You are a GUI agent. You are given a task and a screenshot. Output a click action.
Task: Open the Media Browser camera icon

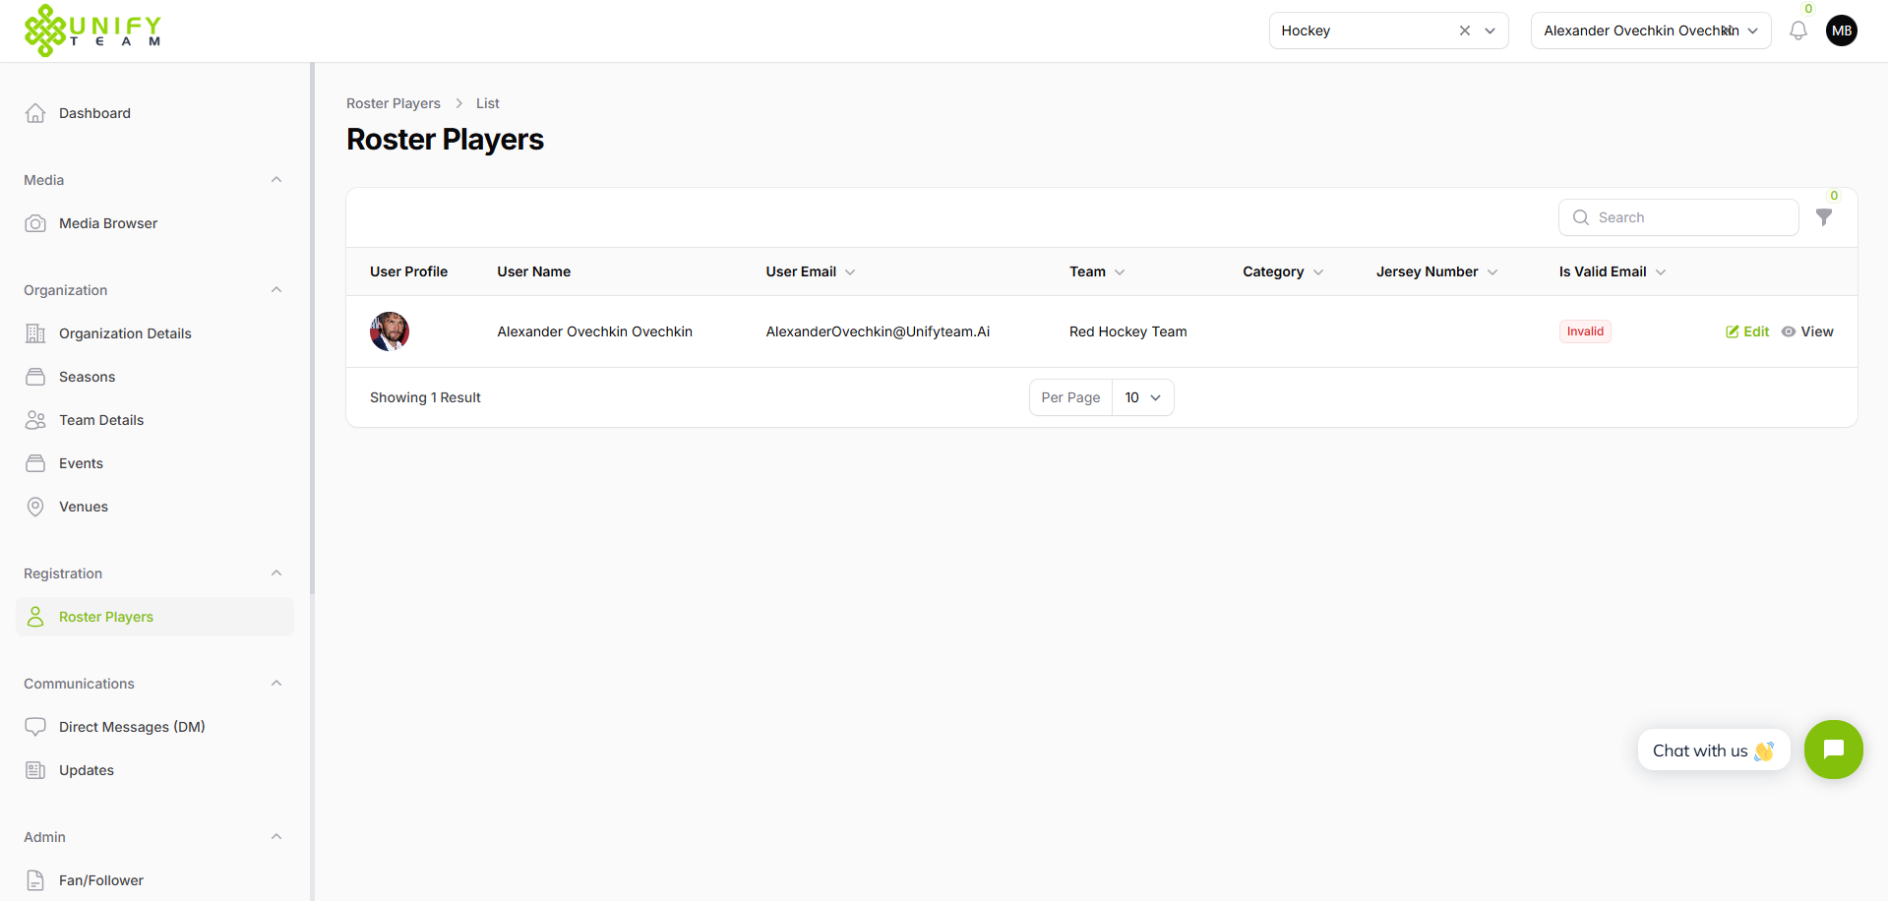point(35,222)
